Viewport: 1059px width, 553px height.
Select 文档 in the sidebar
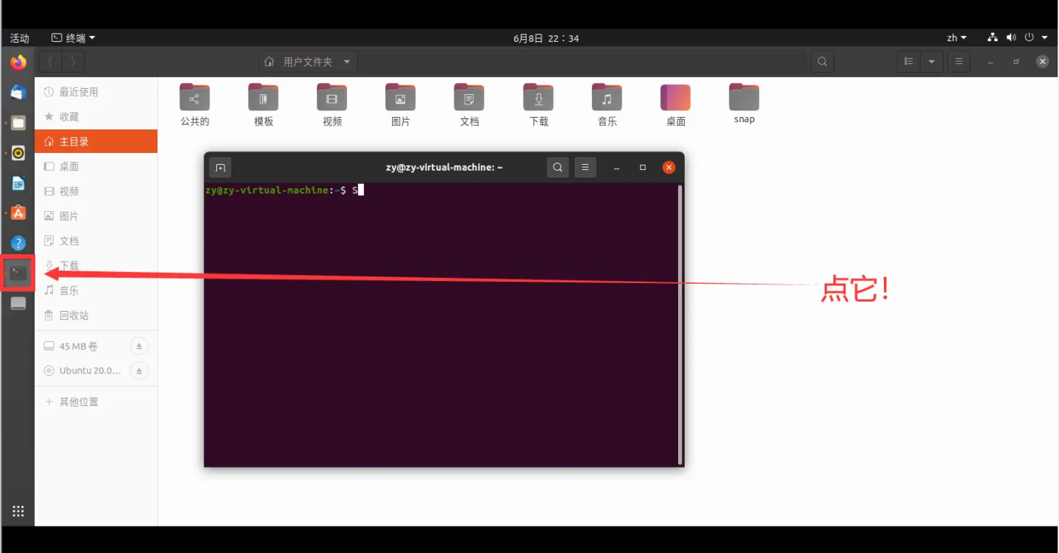pos(96,241)
